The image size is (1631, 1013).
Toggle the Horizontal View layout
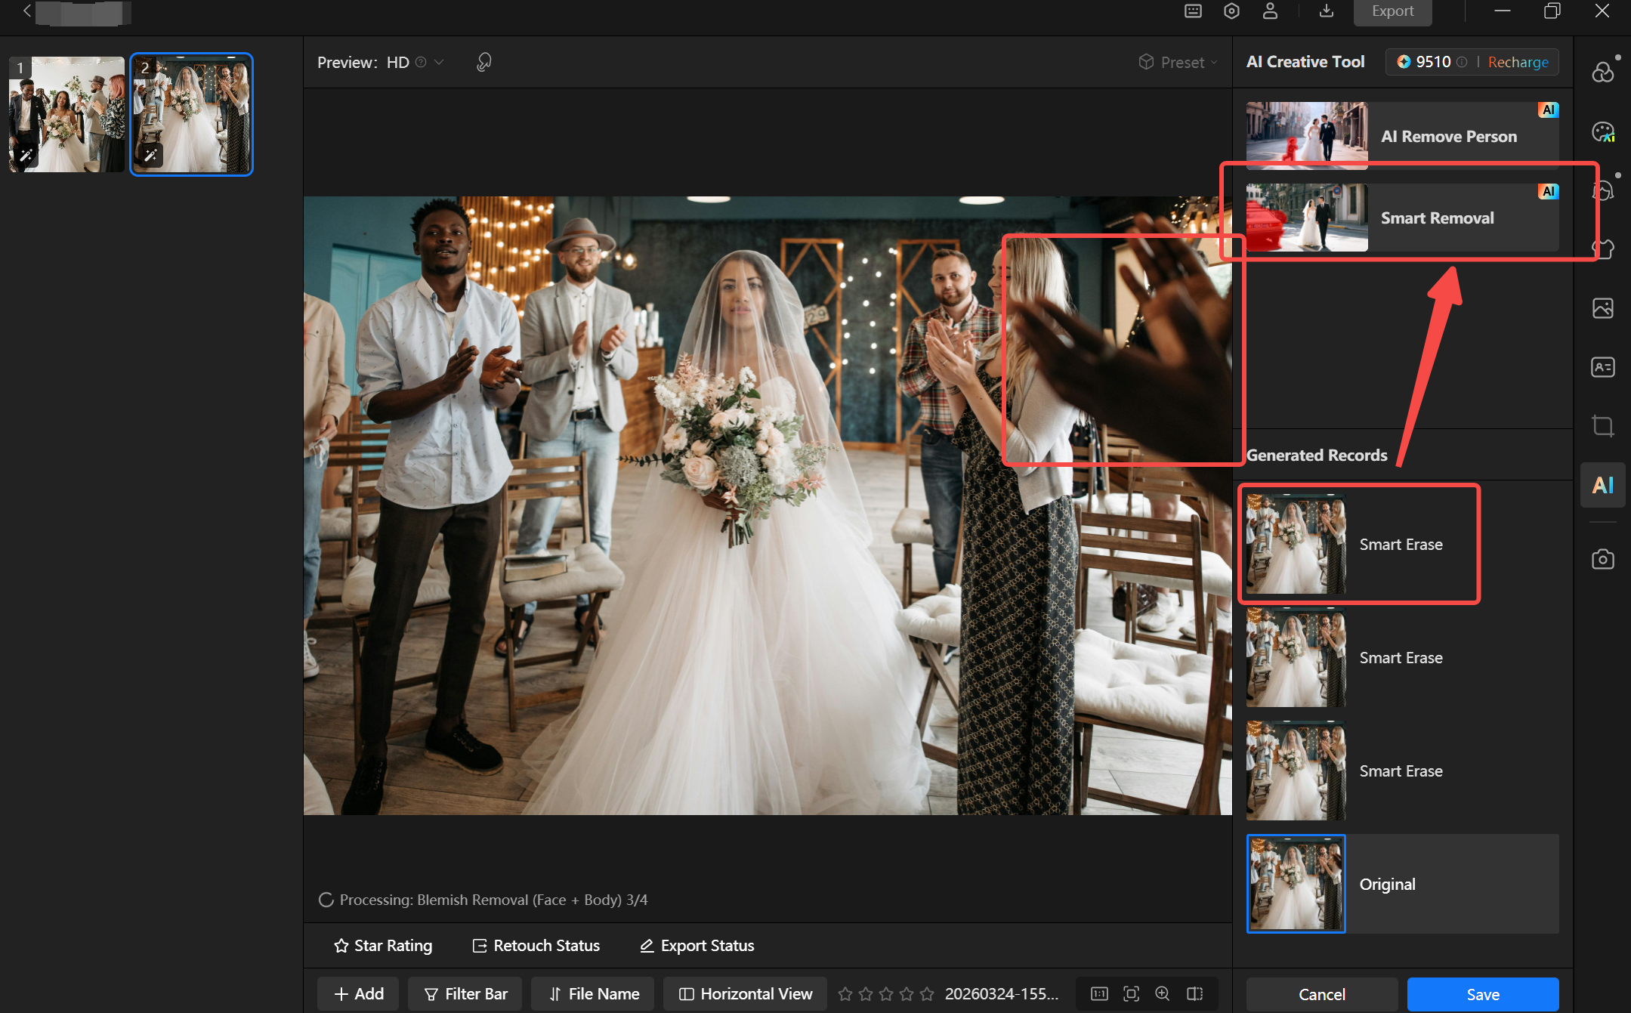745,993
